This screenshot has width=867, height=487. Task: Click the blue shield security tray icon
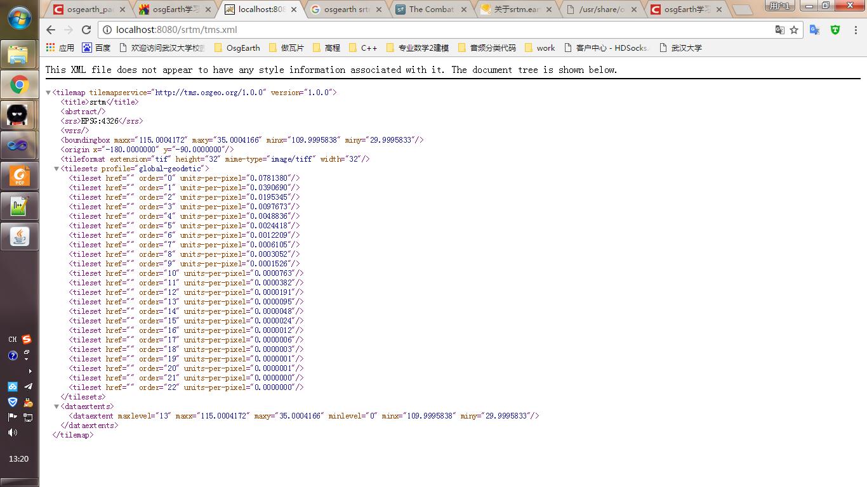point(12,401)
